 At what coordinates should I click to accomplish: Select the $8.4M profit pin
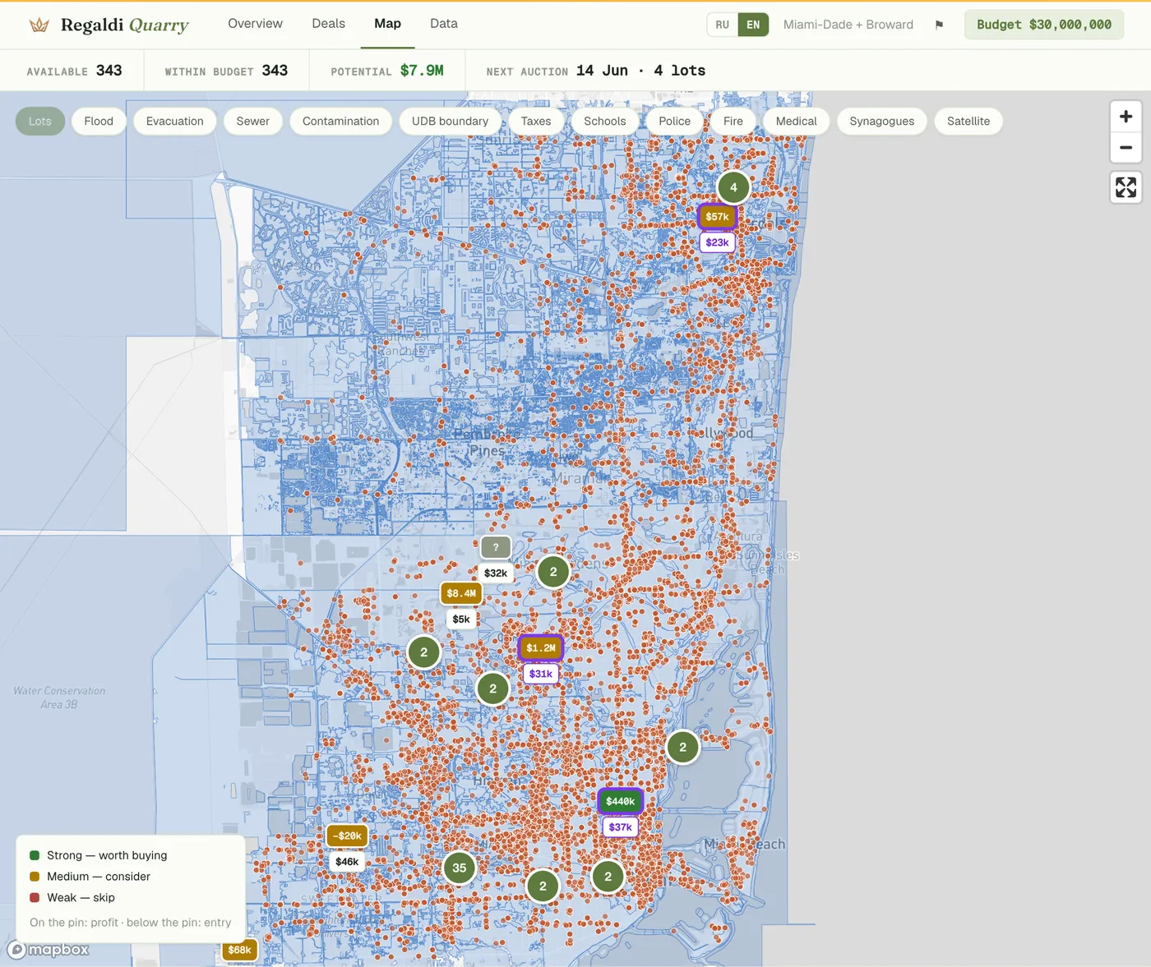[461, 593]
